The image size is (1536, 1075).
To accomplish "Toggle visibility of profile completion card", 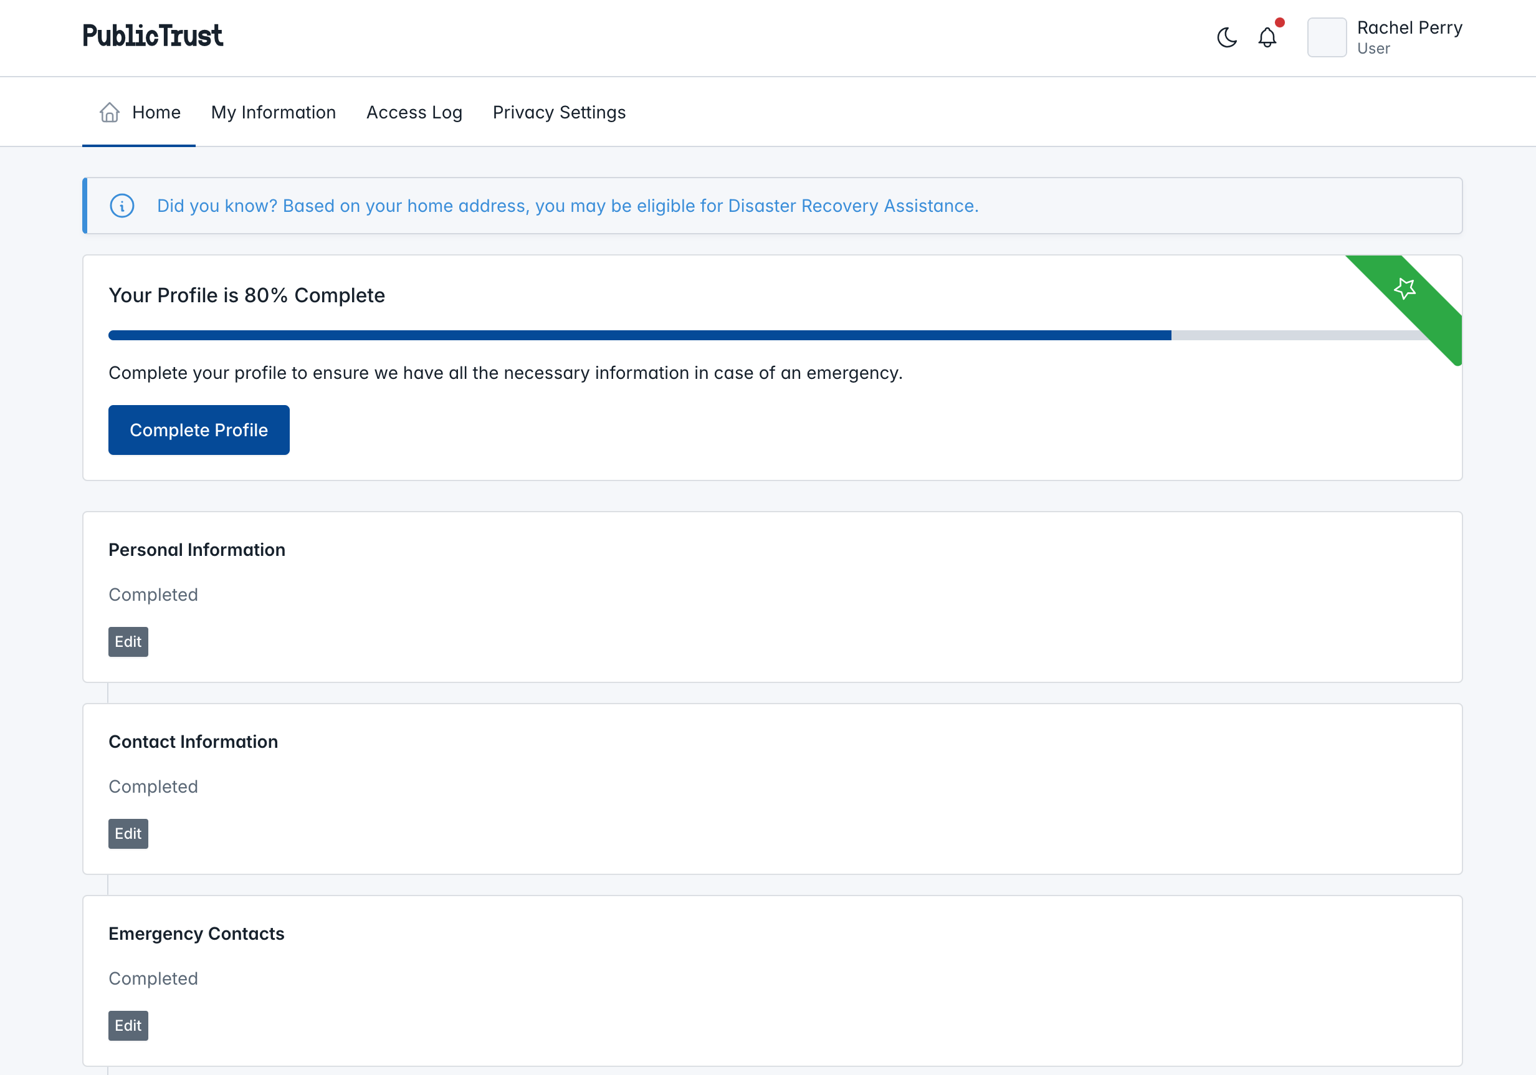I will pos(1404,289).
